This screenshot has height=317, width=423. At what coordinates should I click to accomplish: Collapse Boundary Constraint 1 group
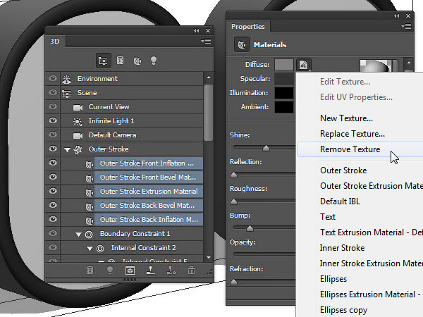tap(78, 234)
